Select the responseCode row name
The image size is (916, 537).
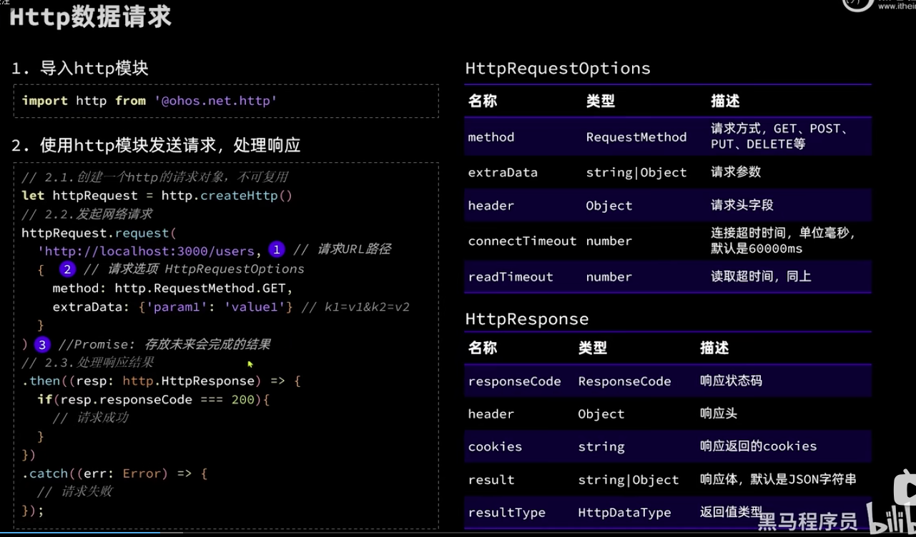click(514, 381)
